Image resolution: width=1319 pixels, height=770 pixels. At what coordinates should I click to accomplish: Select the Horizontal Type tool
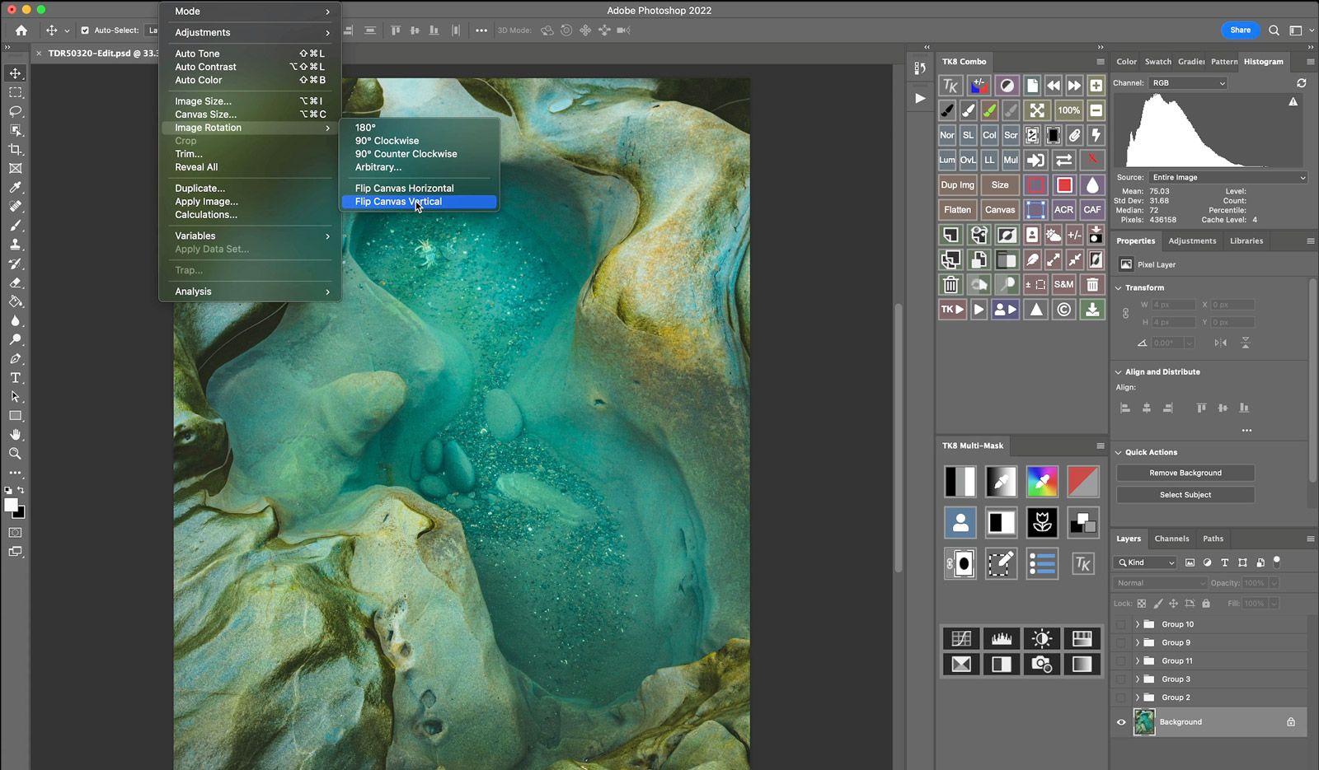[15, 378]
